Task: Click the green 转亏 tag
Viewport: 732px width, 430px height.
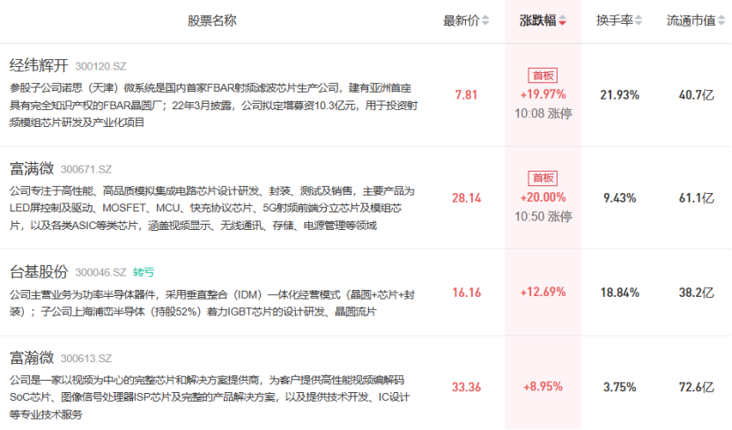Action: 144,272
